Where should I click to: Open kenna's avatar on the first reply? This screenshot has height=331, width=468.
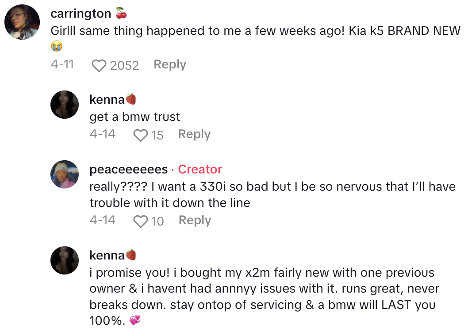tap(65, 105)
